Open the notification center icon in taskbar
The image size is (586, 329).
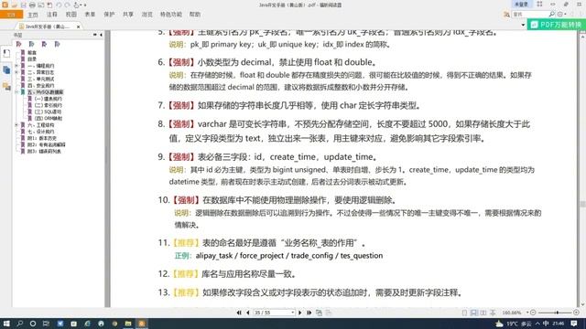(574, 324)
